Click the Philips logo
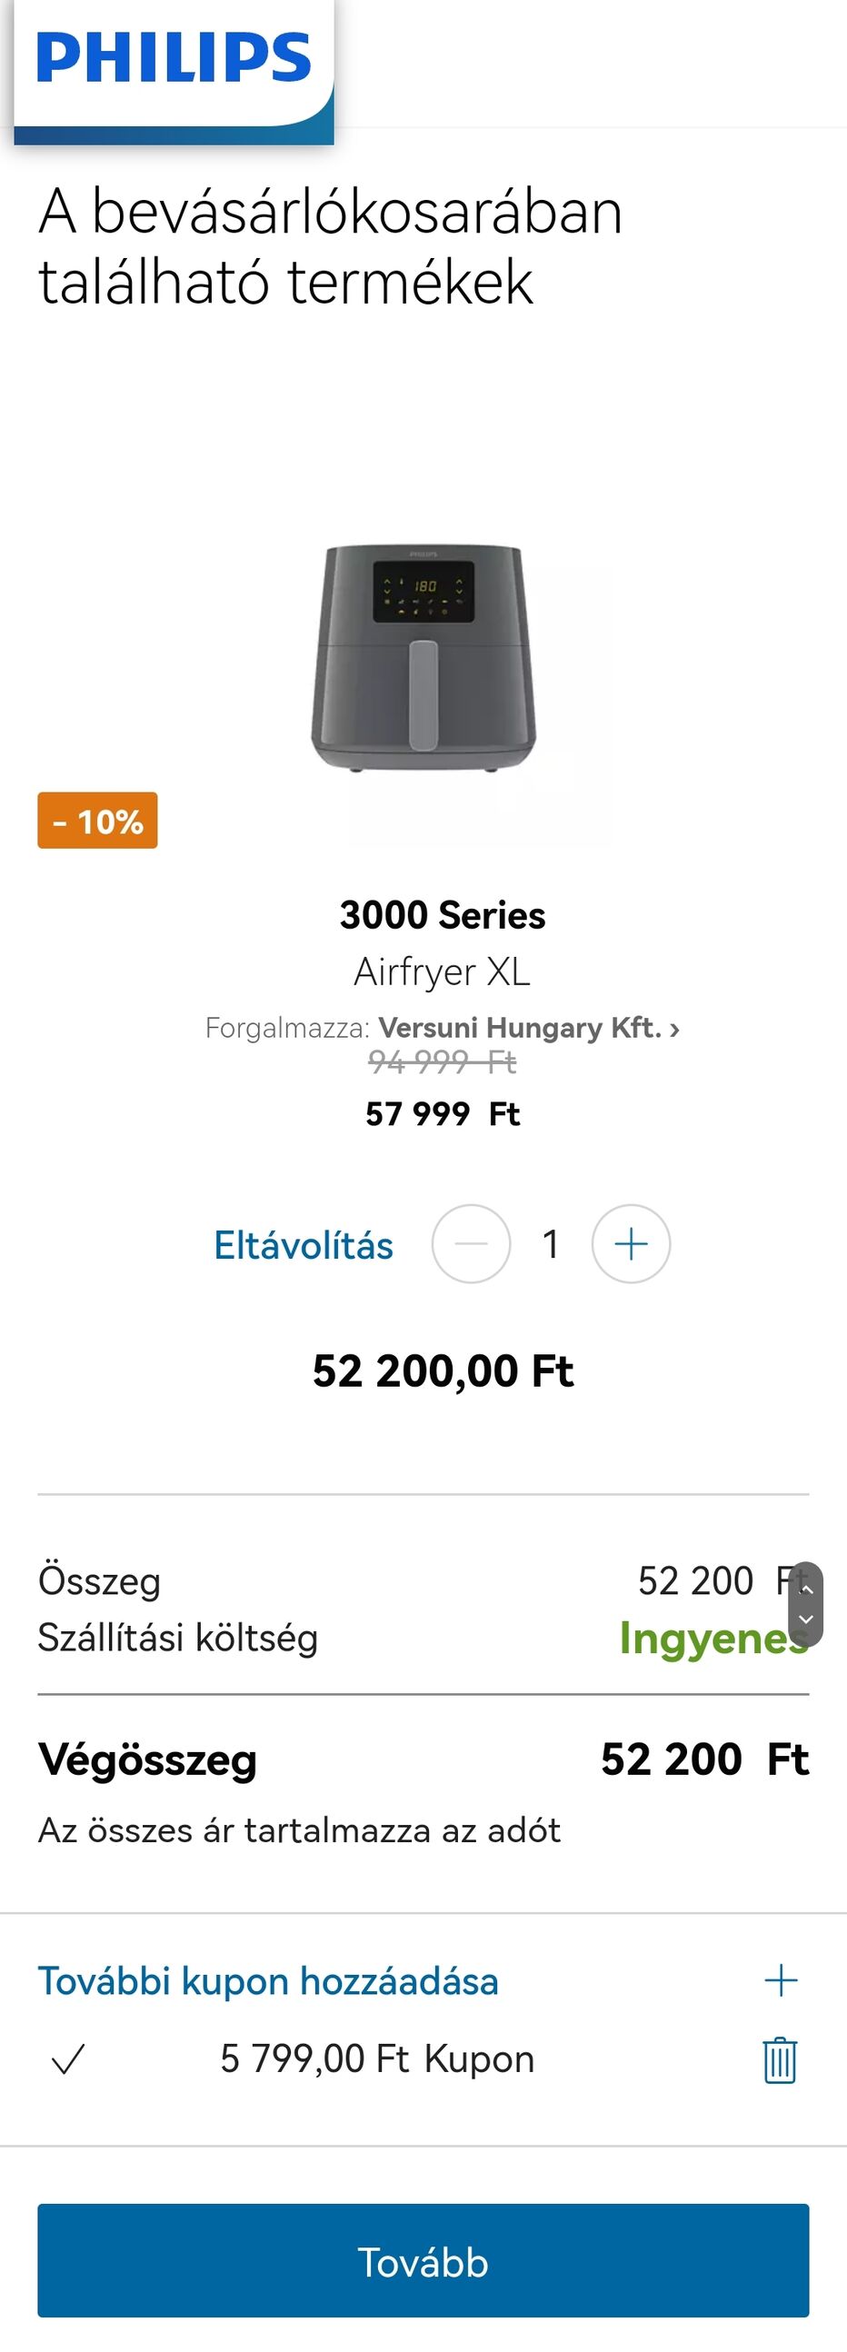847x2352 pixels. [174, 58]
